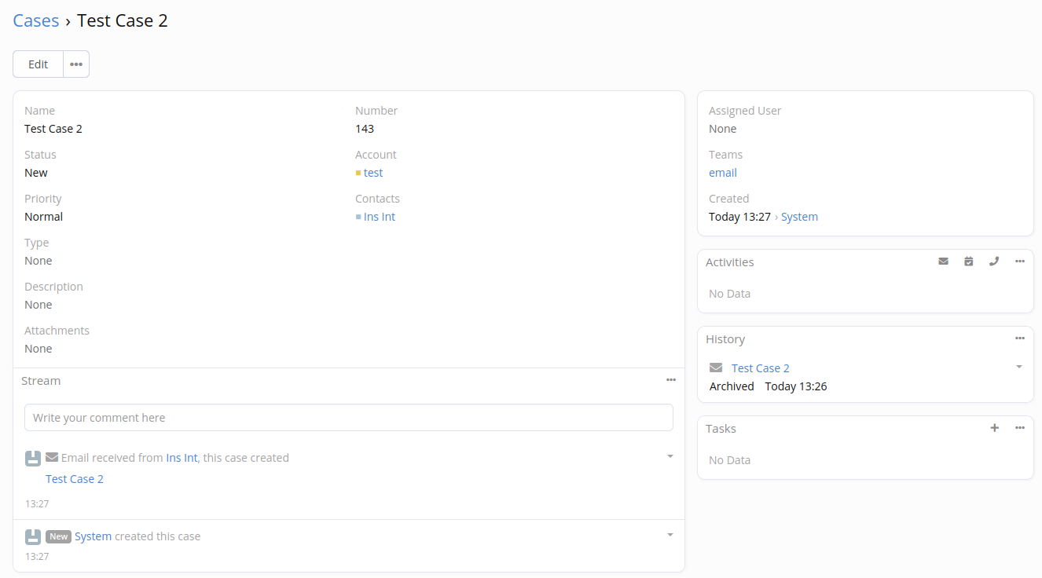This screenshot has height=578, width=1042.
Task: Log a call using the phone icon
Action: (994, 262)
